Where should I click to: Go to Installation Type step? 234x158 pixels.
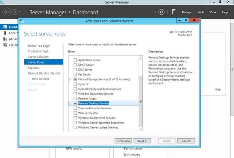coord(38,51)
